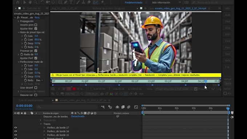Click the Rest. reset link for Pincel effect
The height and width of the screenshot is (139, 247).
point(37,17)
